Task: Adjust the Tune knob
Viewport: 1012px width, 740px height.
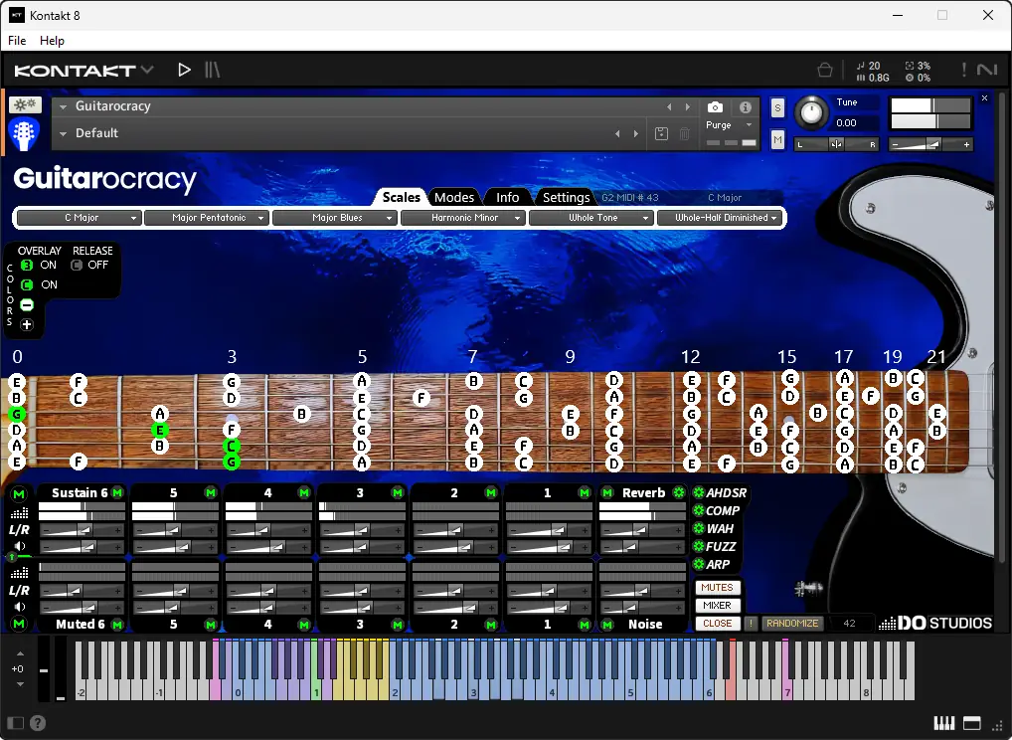Action: point(811,113)
